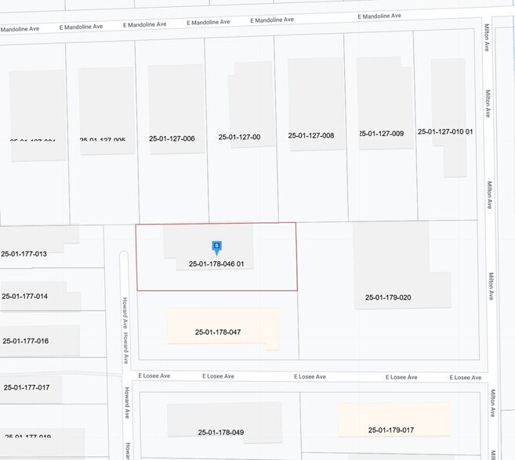Click parcel label 25-01-127-009

(x=381, y=134)
